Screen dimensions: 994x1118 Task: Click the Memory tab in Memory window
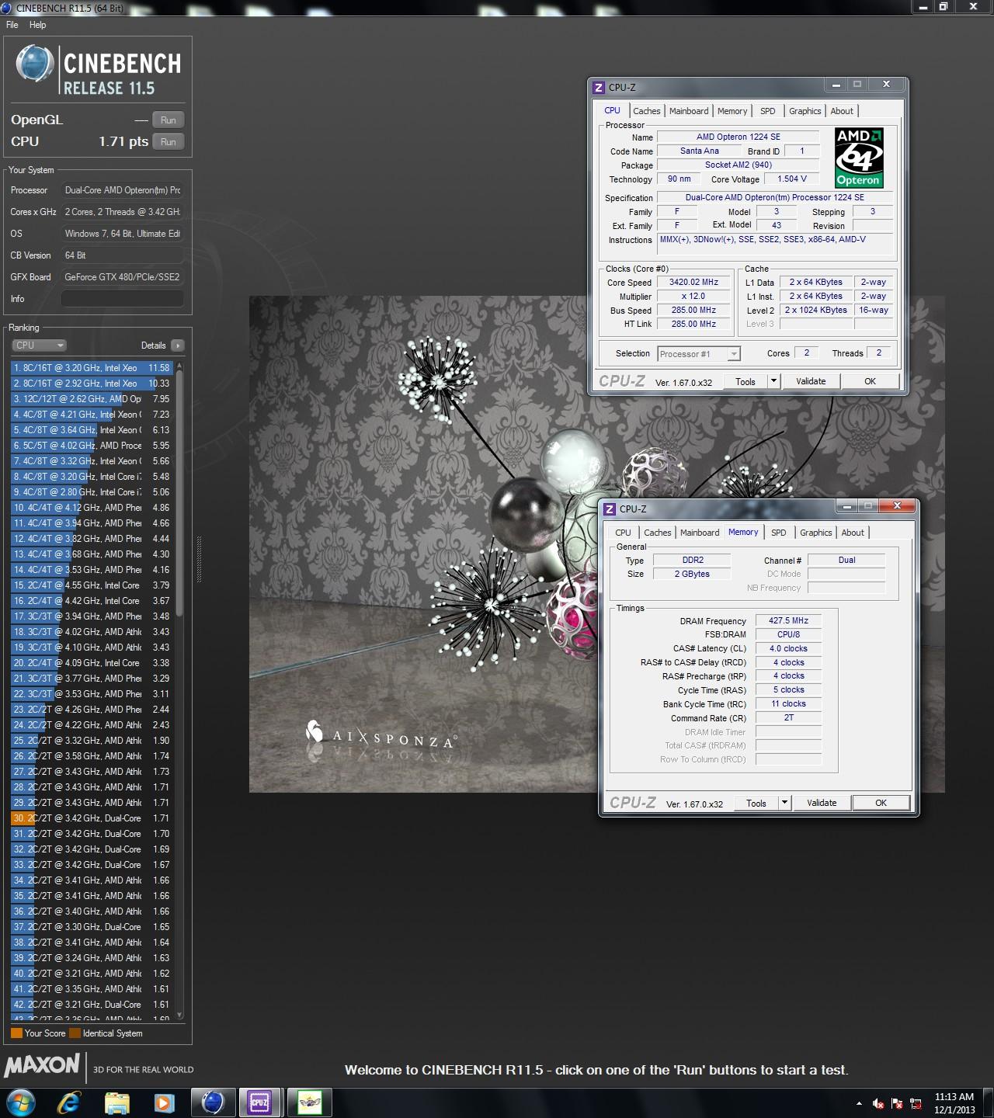pos(743,532)
